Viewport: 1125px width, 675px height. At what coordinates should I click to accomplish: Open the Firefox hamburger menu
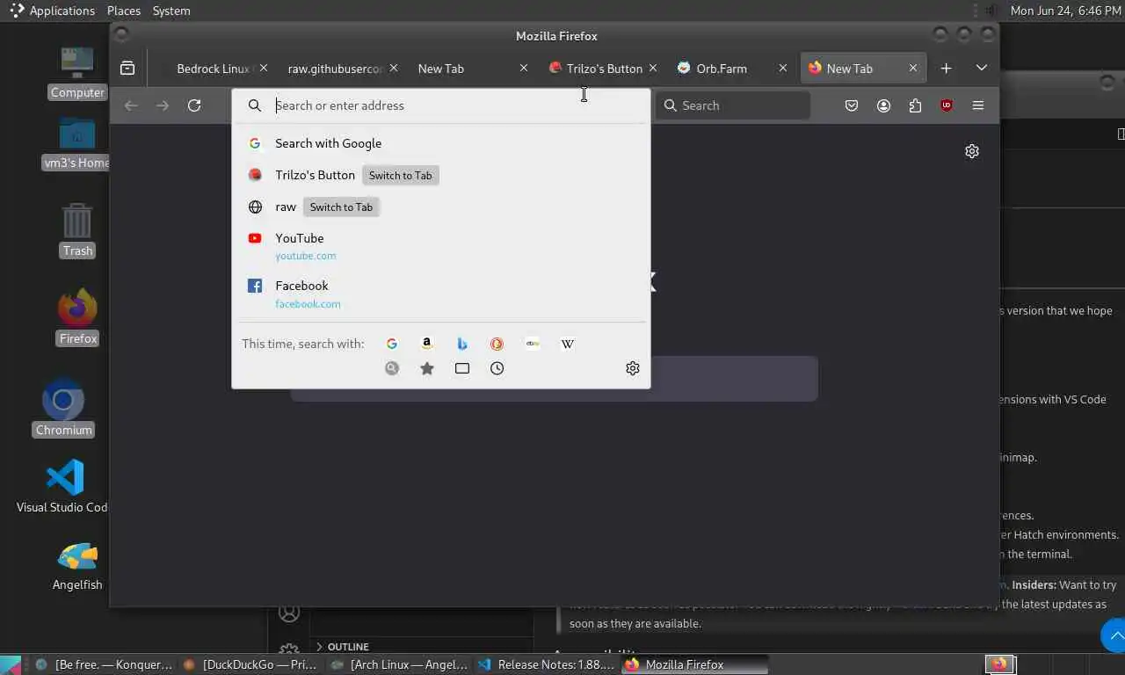(x=978, y=105)
